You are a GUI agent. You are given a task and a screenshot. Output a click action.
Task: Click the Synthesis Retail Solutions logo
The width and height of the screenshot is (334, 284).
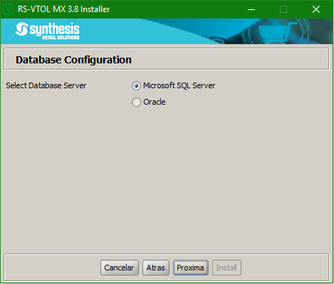click(x=48, y=31)
